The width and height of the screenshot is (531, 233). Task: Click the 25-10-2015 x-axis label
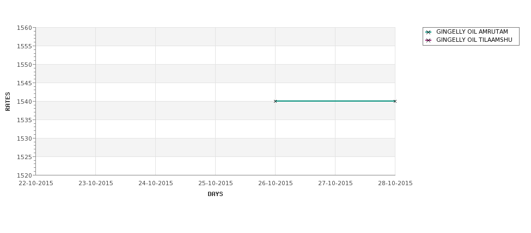click(215, 184)
